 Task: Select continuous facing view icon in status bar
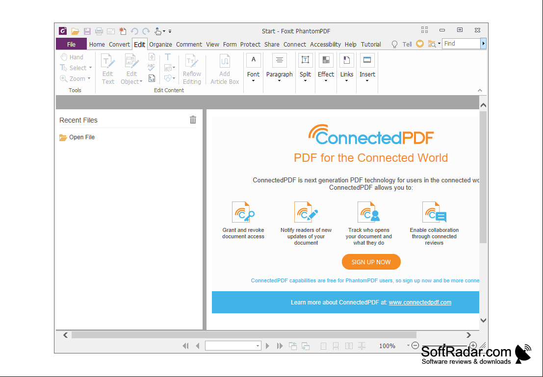[362, 346]
